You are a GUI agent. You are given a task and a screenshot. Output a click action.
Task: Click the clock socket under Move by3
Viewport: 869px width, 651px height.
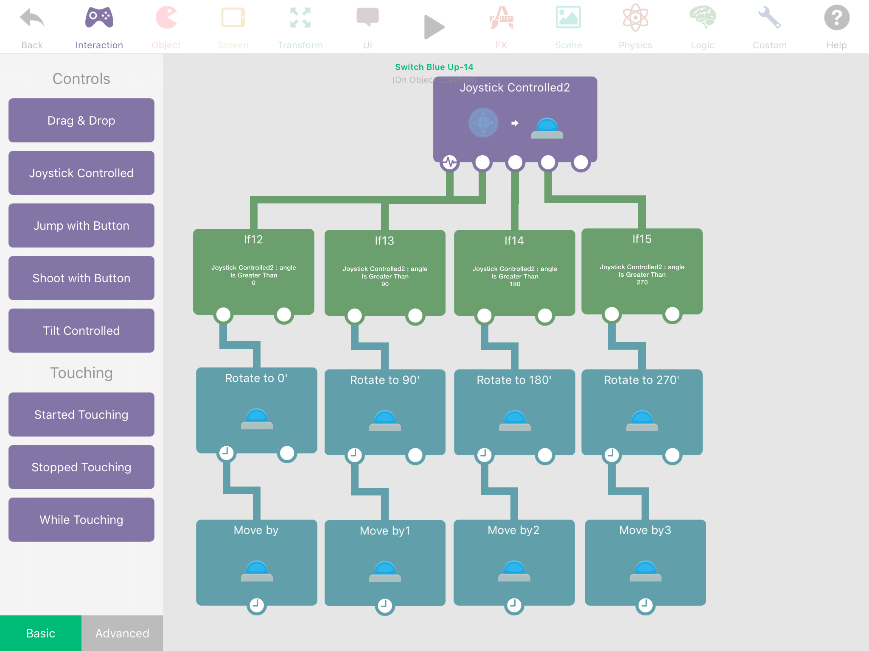tap(645, 604)
